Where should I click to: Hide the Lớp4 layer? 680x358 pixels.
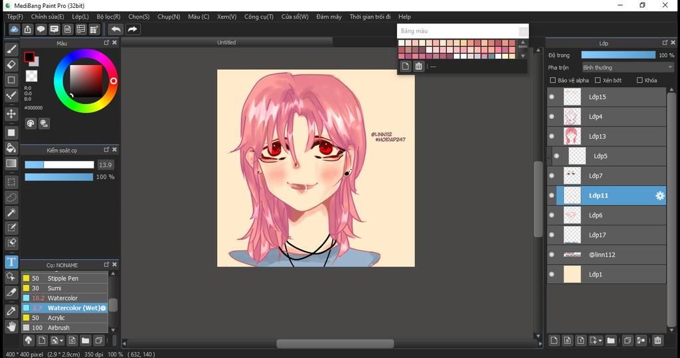coord(552,117)
